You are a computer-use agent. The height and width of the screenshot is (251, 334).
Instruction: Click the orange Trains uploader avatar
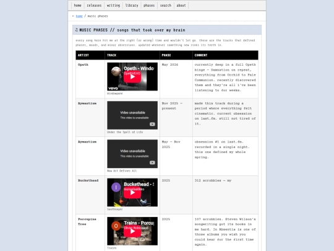[116, 226]
